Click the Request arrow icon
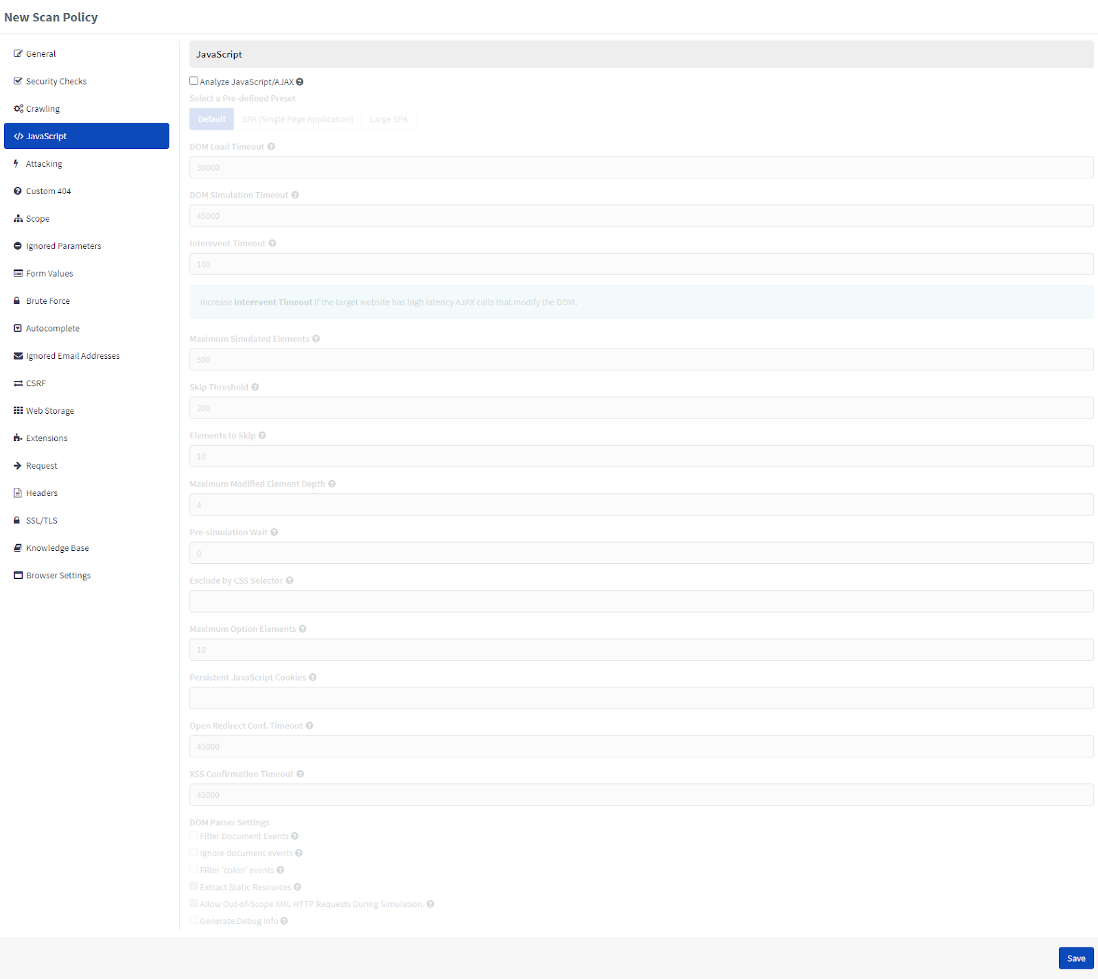The width and height of the screenshot is (1098, 979). pyautogui.click(x=18, y=465)
